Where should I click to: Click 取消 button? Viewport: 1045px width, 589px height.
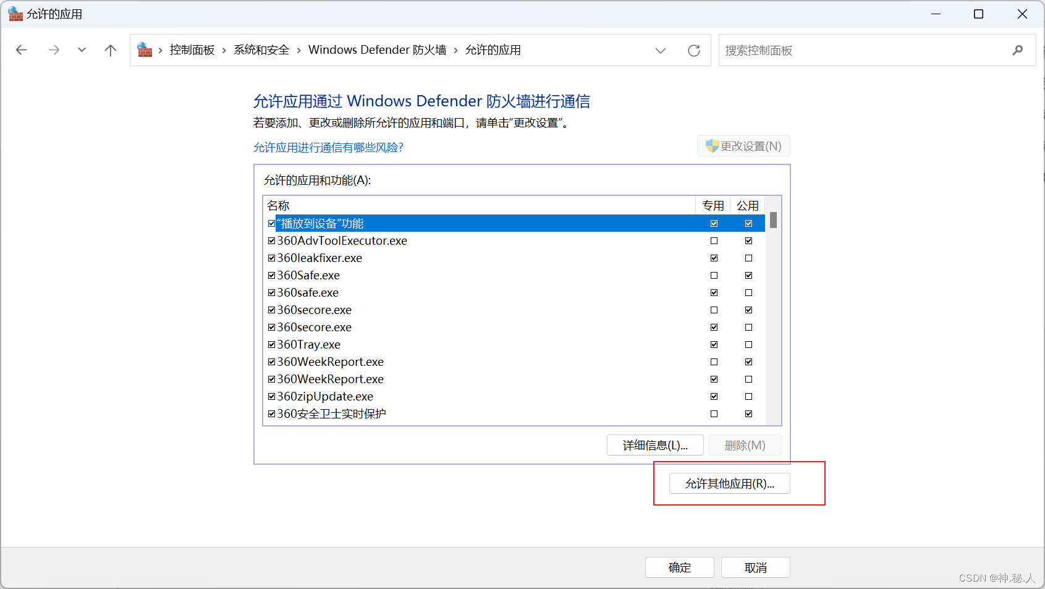point(756,568)
